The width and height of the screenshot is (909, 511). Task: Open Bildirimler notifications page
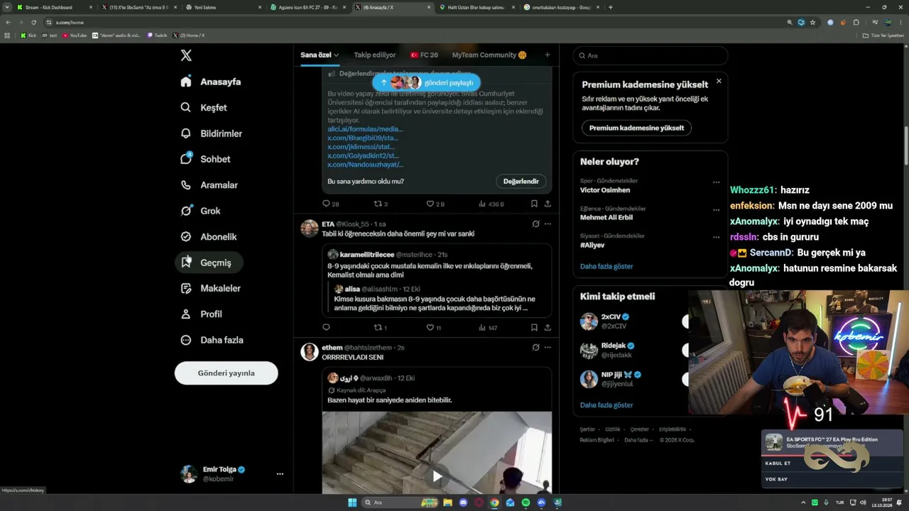[212, 133]
